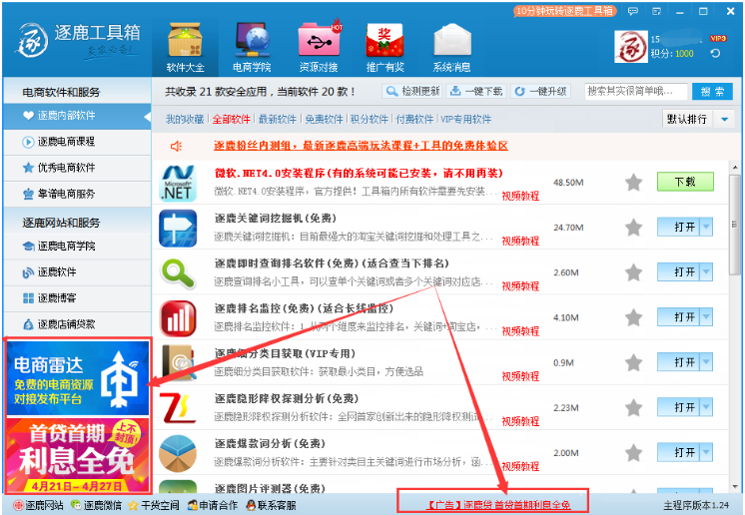The height and width of the screenshot is (515, 745).
Task: Switch to 我的收藏 filter tab
Action: [x=185, y=119]
